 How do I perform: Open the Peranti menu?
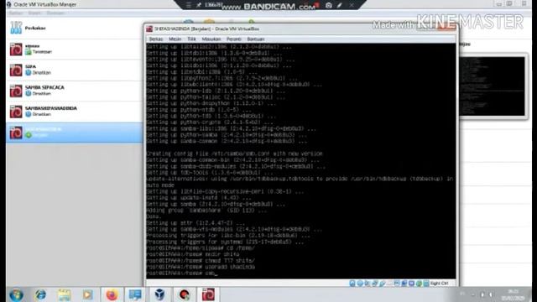pos(233,39)
